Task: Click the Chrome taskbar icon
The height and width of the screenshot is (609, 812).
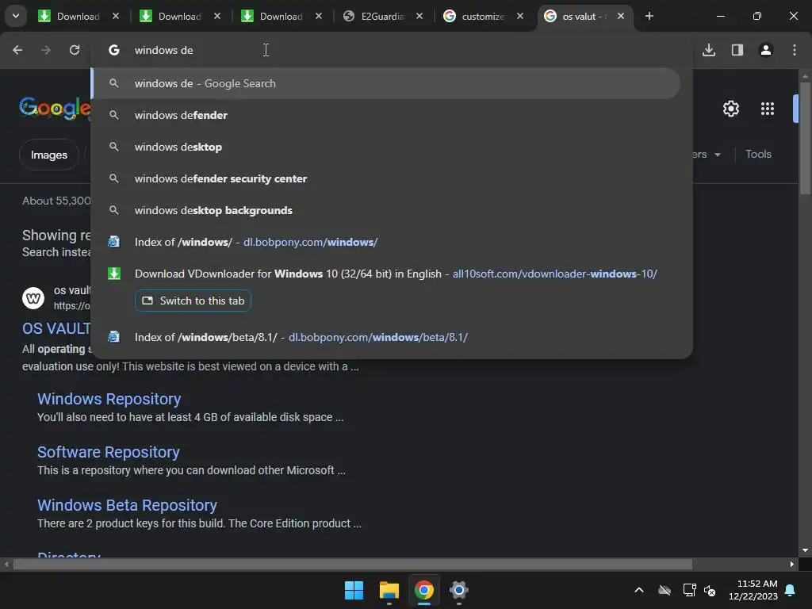Action: 423,590
